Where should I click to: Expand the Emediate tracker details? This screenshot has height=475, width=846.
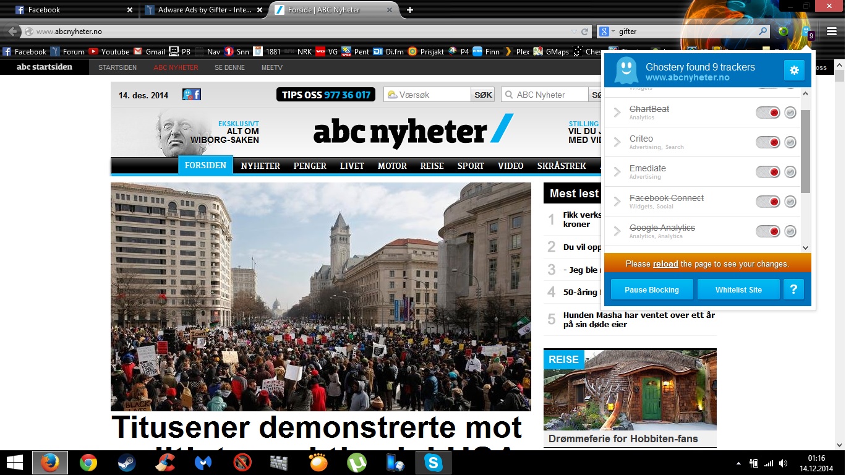tap(617, 172)
